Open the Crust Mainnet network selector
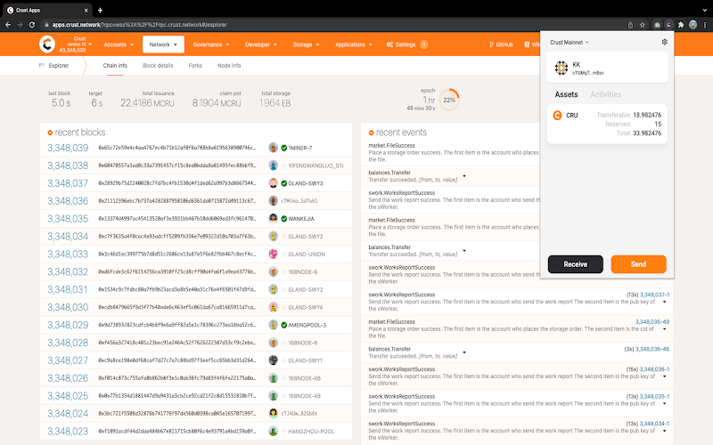 tap(570, 42)
